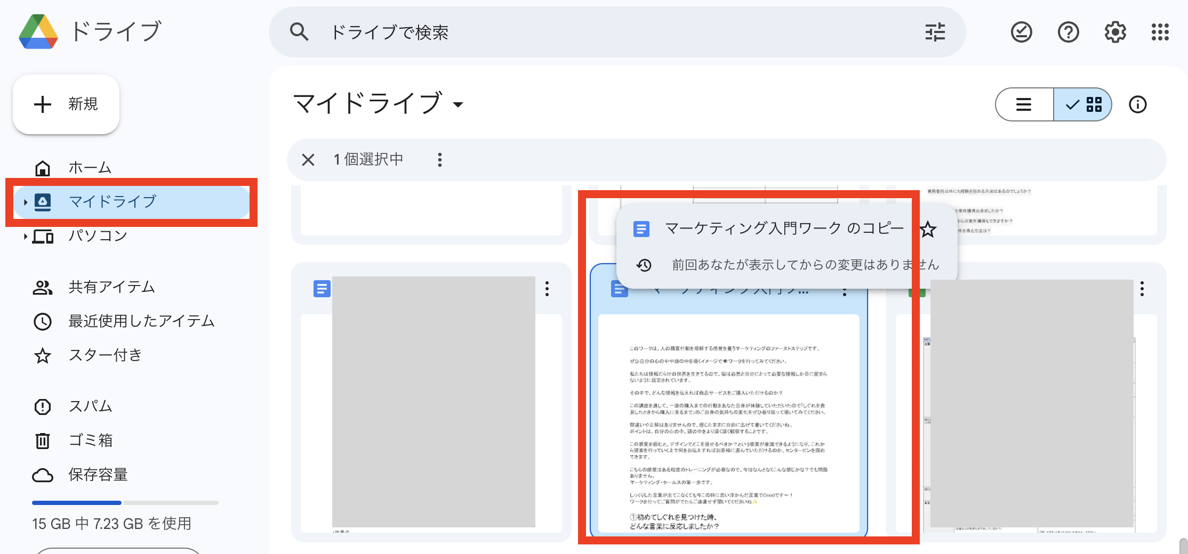Open the Google apps grid launcher
1188x554 pixels.
coord(1160,32)
